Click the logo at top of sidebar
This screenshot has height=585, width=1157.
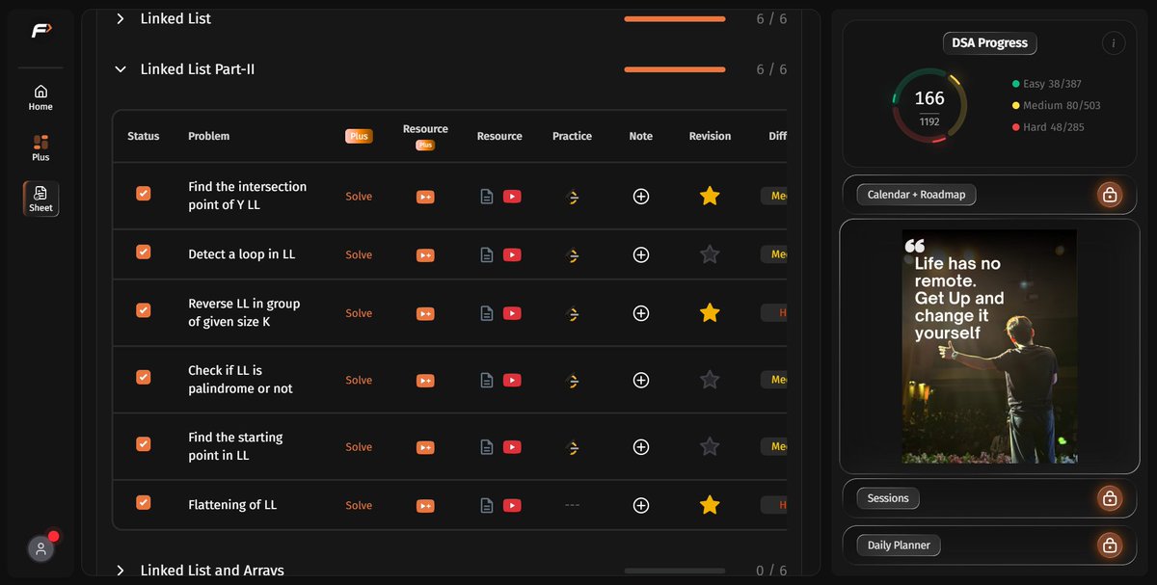tap(40, 31)
